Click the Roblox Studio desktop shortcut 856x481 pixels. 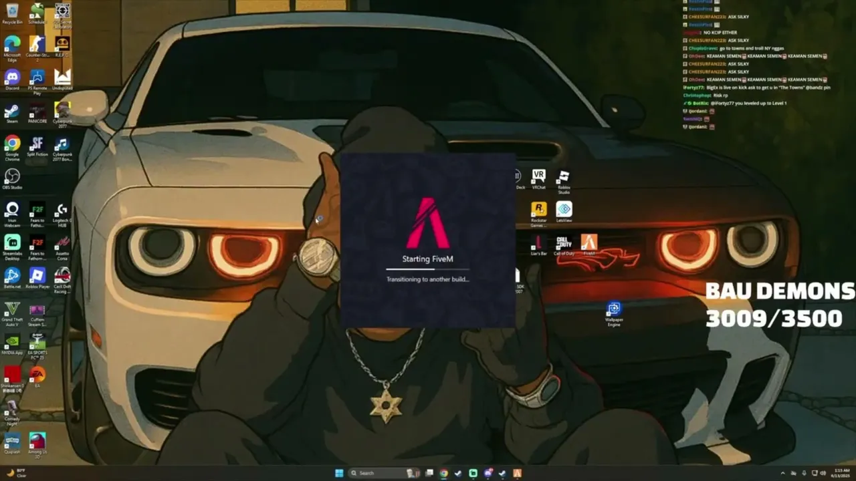(x=564, y=180)
